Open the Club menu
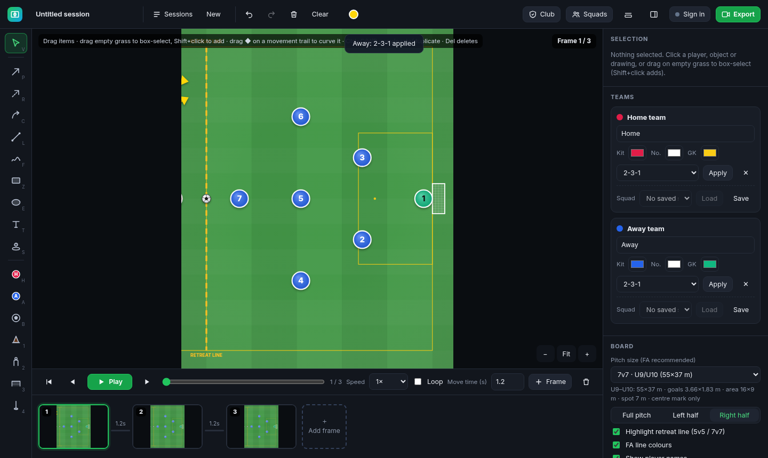Viewport: 768px width, 458px height. tap(541, 14)
